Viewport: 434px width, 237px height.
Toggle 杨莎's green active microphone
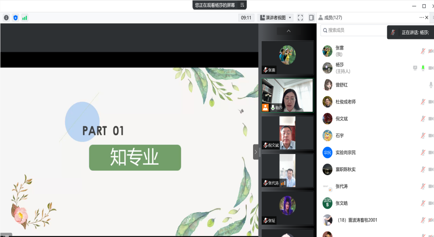tap(423, 68)
